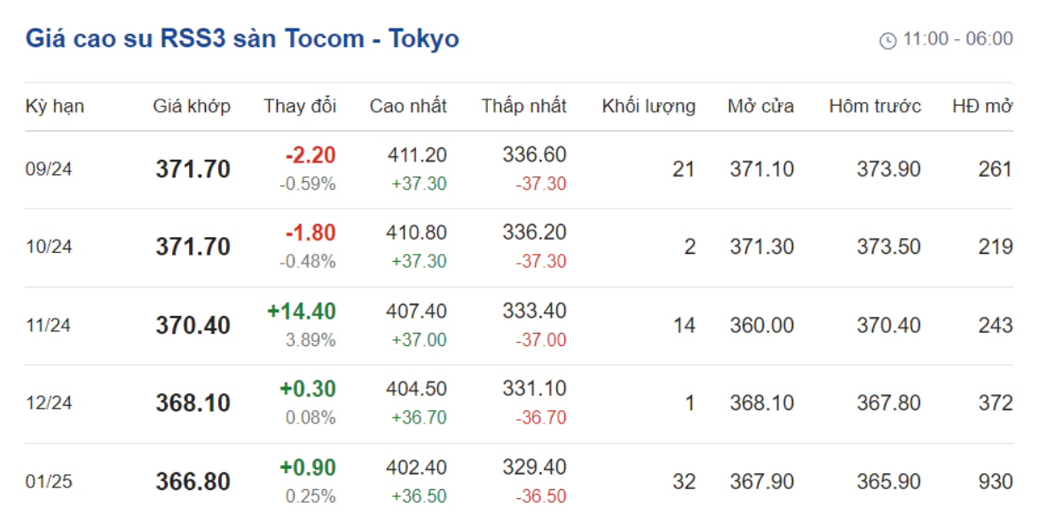
Task: Select the 01/25 contract row label
Action: pos(49,481)
